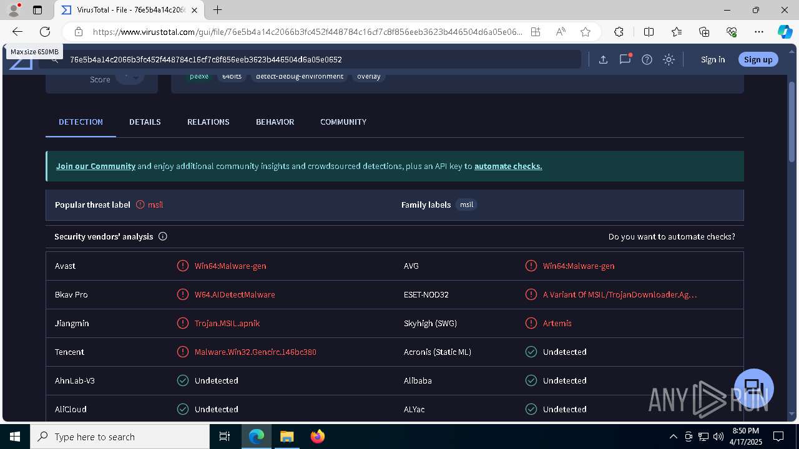Open File Explorer from the taskbar

click(x=287, y=437)
